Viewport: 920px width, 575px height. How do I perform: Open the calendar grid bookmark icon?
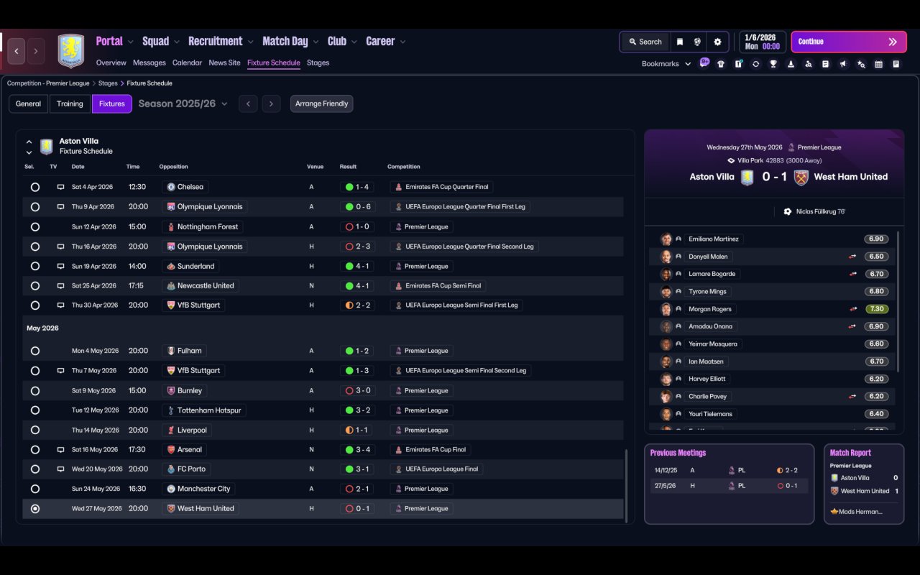(878, 64)
